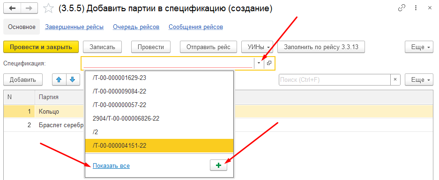Viewport: 439px width, 180px height.
Task: Open the Основное tab
Action: (22, 27)
